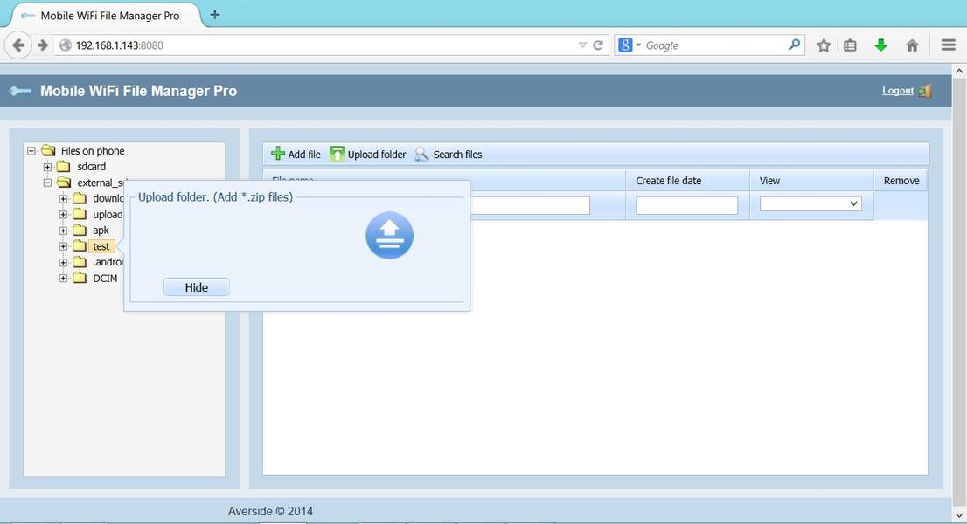Bookmark this page with star icon
Screen dimensions: 967x524
pos(824,45)
